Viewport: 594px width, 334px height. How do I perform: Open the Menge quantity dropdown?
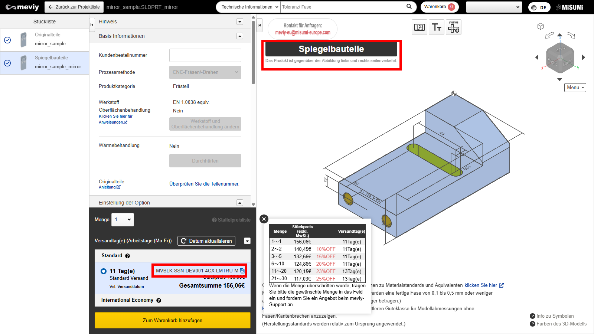(x=123, y=220)
